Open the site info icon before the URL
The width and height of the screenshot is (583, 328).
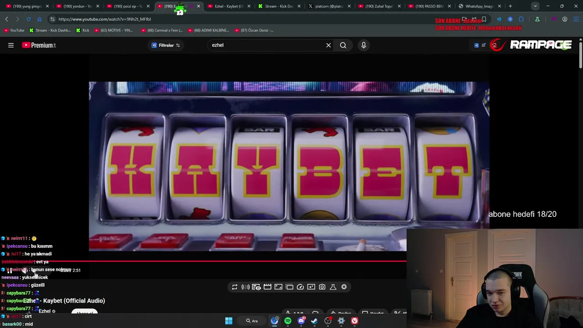tap(52, 19)
